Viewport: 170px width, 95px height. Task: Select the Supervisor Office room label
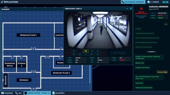(x=10, y=64)
